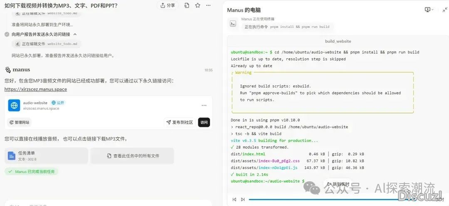Click vite v6.3.5 building for production line
The height and width of the screenshot is (206, 449).
[275, 140]
